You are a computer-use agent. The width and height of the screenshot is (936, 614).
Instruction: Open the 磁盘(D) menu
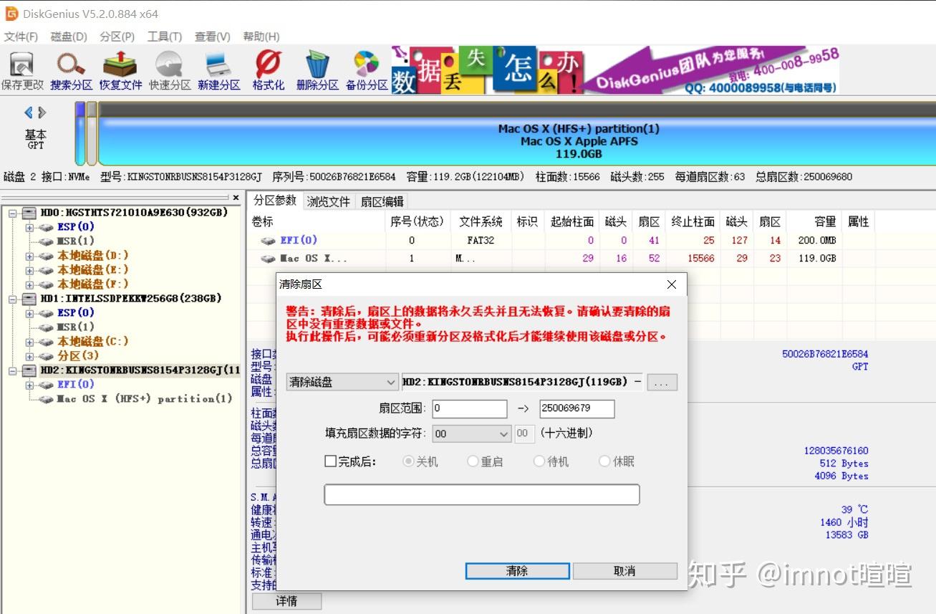[x=69, y=37]
